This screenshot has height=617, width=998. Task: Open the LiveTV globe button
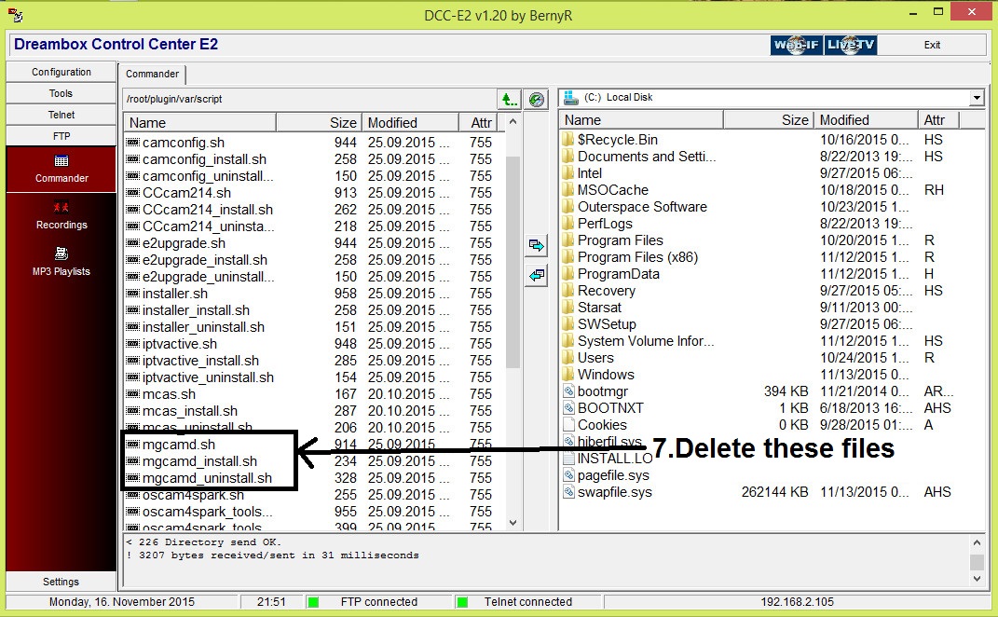pos(851,45)
